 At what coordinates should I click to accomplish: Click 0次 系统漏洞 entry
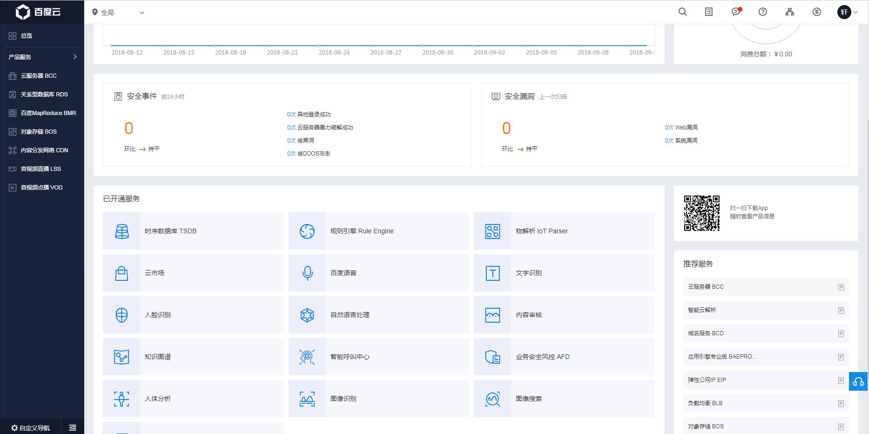tap(681, 141)
